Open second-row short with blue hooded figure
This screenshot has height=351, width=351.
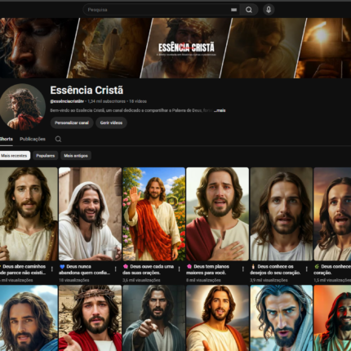pyautogui.click(x=282, y=318)
